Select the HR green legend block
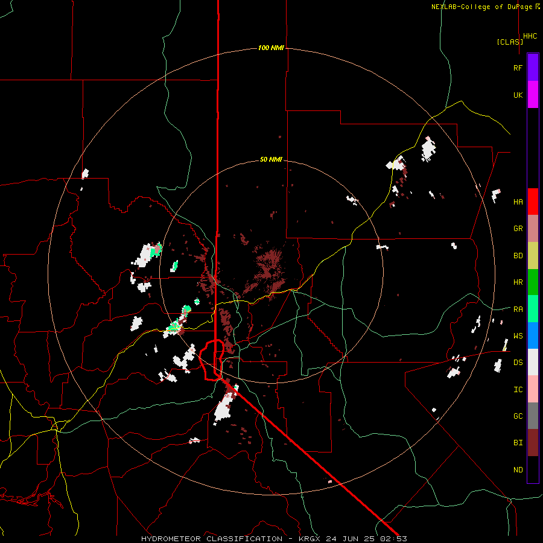The image size is (543, 543). [x=533, y=282]
